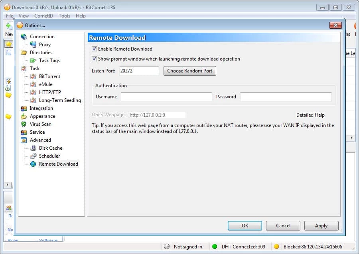The image size is (359, 254).
Task: Click the Connection globe icon
Action: coord(24,37)
